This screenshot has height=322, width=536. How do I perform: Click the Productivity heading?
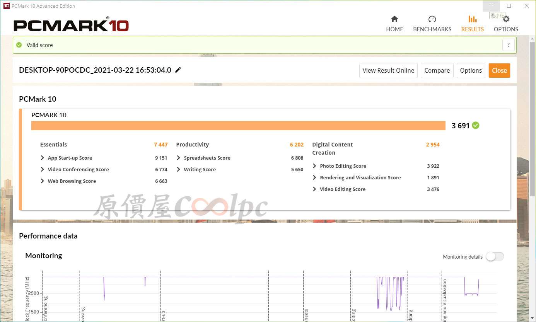click(192, 145)
